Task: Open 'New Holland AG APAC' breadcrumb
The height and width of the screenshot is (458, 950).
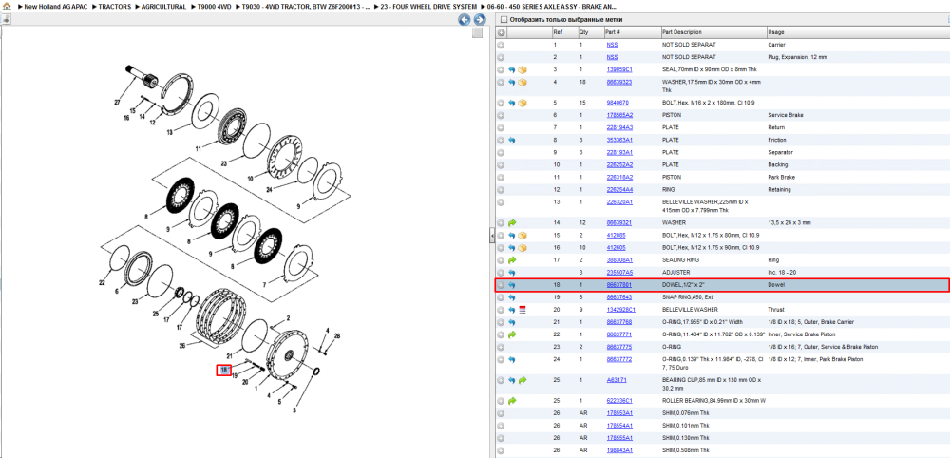Action: click(x=55, y=7)
